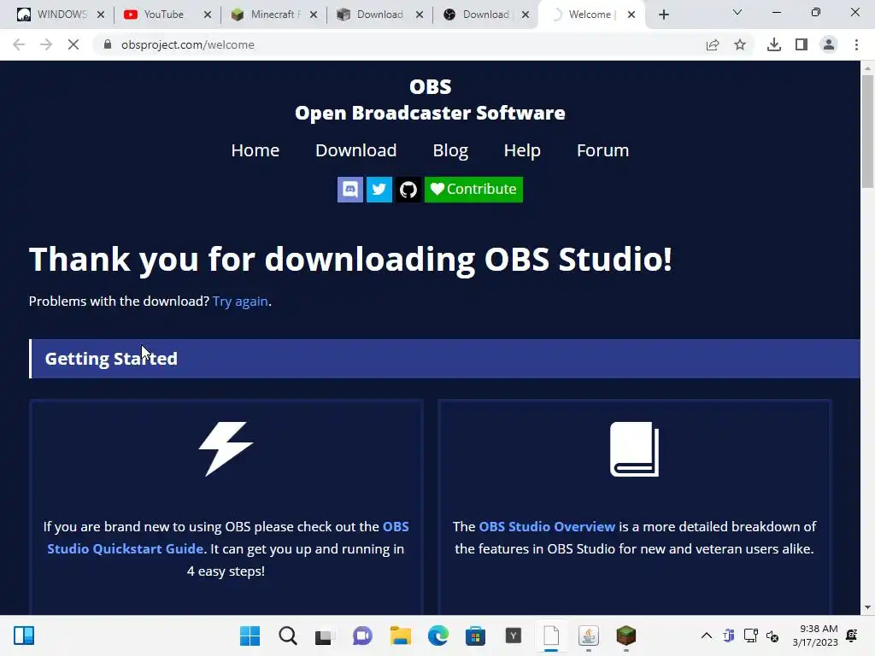Open Chrome three-dot menu
The image size is (875, 656).
pos(856,44)
